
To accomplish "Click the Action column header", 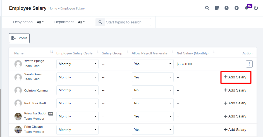I will [247, 53].
